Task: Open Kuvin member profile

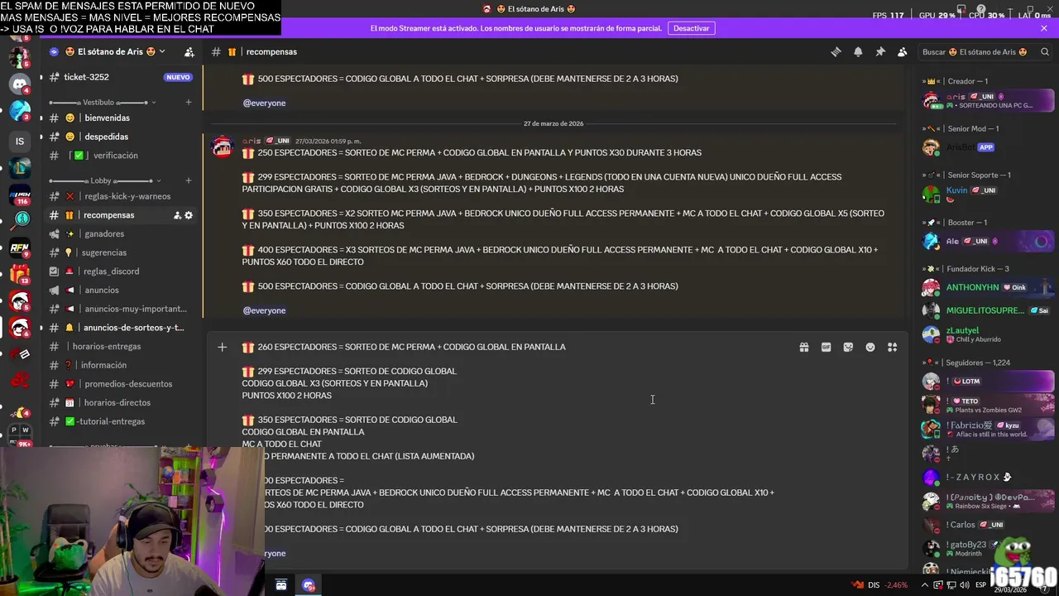Action: coord(988,195)
